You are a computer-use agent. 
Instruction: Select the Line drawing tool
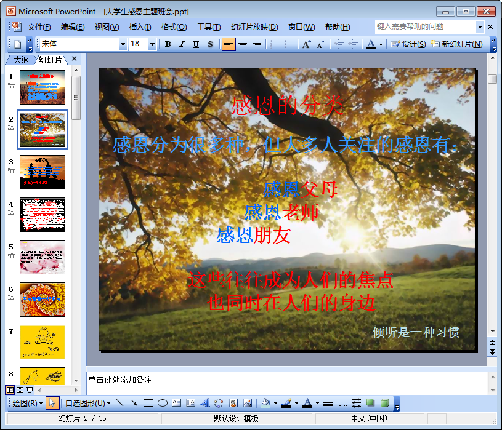119,403
